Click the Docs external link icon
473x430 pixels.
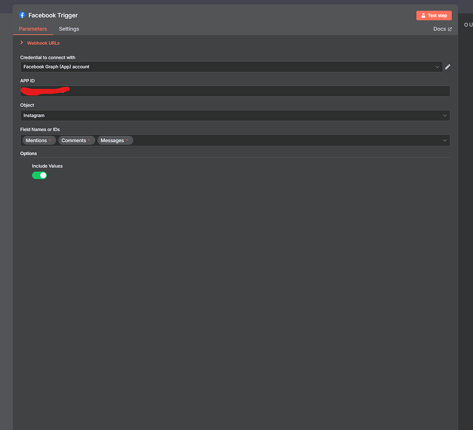(x=449, y=29)
